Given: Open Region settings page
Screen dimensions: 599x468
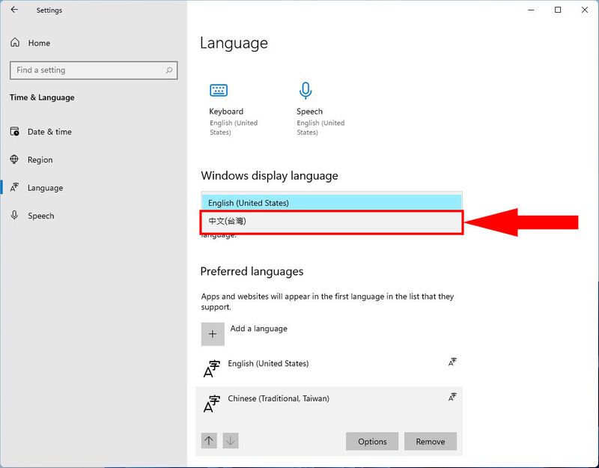Looking at the screenshot, I should point(40,159).
